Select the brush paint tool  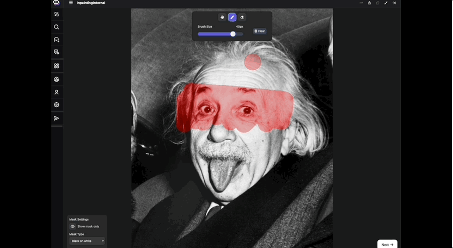pyautogui.click(x=232, y=17)
